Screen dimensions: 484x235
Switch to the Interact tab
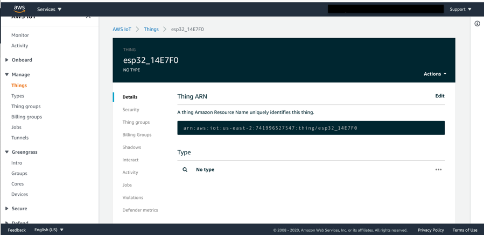130,160
